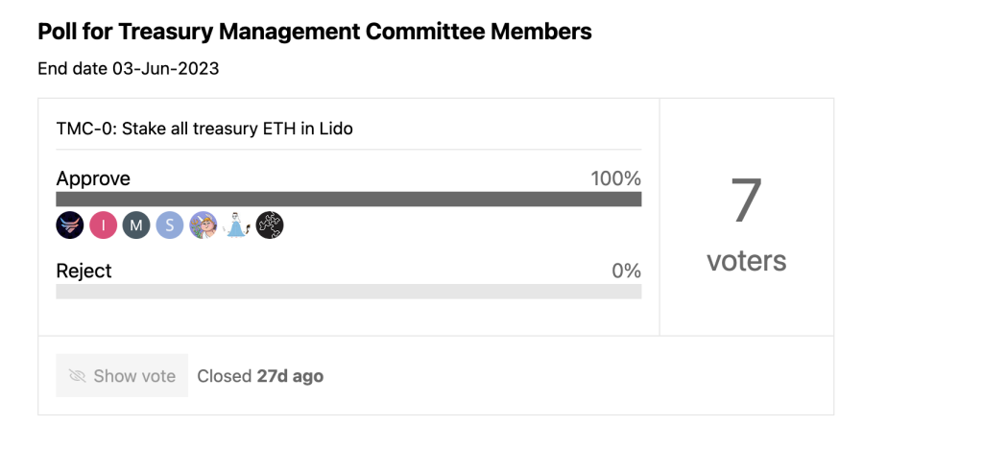Click the blue-dress figure voter avatar

point(236,224)
